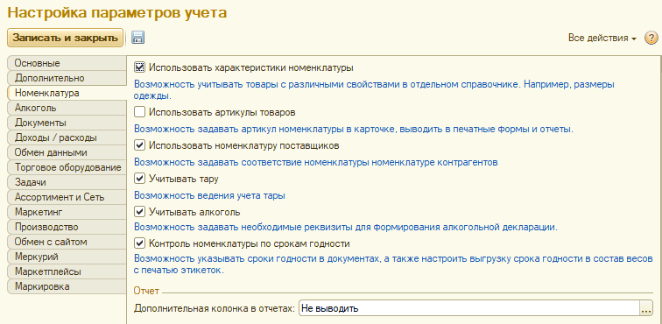
Task: Open the Торговое оборудование tab
Action: click(67, 168)
